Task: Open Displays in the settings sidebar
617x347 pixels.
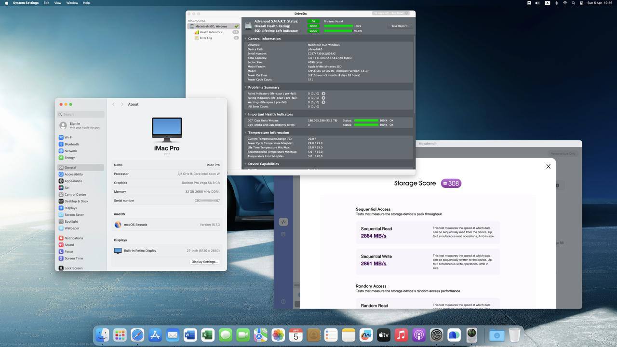Action: click(x=80, y=208)
